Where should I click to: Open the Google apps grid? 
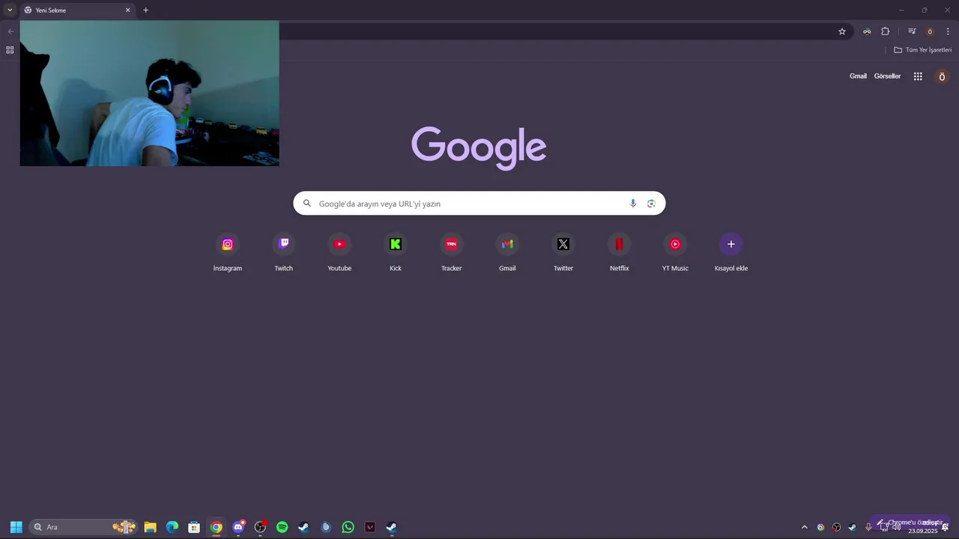pos(918,76)
